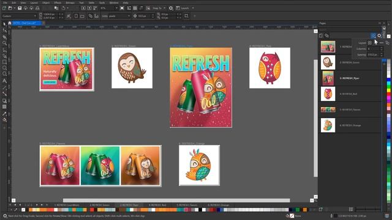Click the Undo arrow icon

[x=64, y=8]
